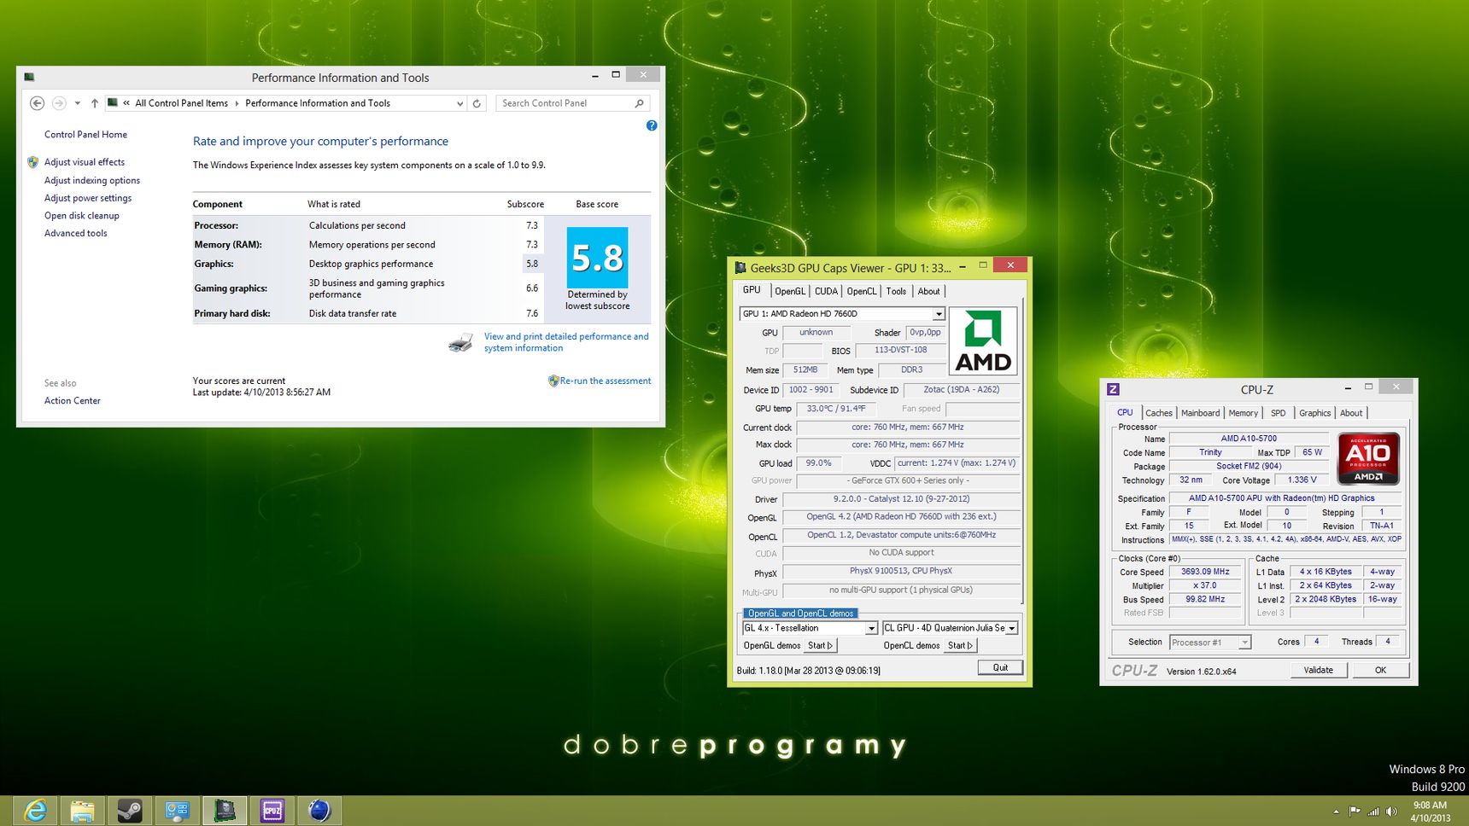The width and height of the screenshot is (1469, 826).
Task: Open the About tab in CPU-Z
Action: (x=1351, y=413)
